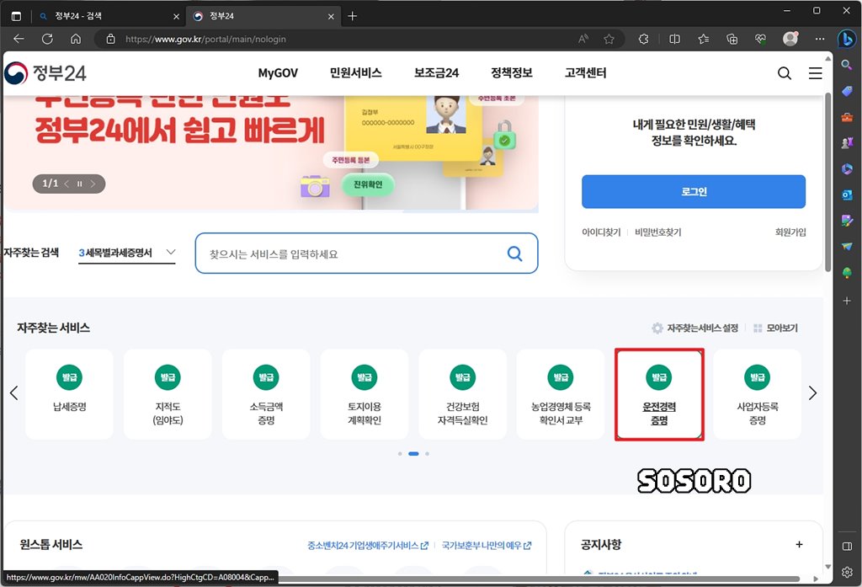Open the 비밀번호찾기 link
The height and width of the screenshot is (587, 862).
(657, 232)
